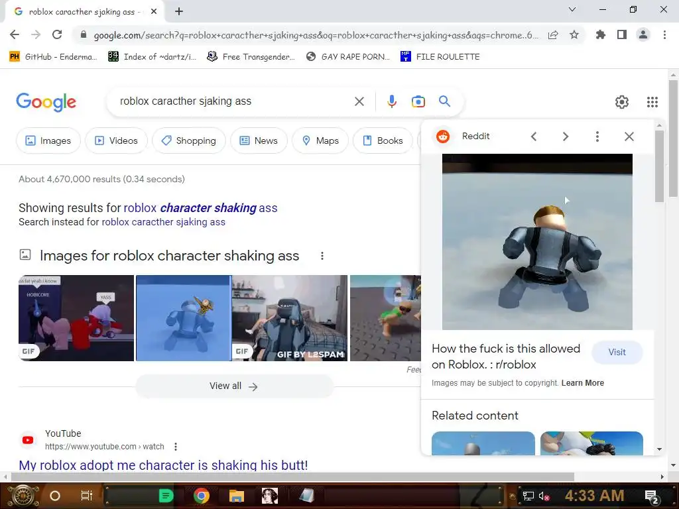Open the Chrome extensions puzzle icon
This screenshot has height=509, width=679.
pos(601,34)
